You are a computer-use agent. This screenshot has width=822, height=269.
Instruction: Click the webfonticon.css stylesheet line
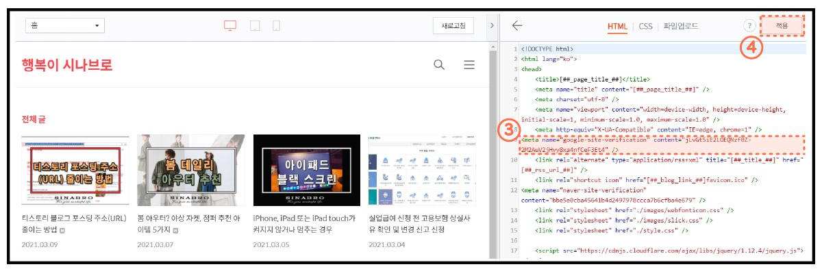pyautogui.click(x=634, y=210)
